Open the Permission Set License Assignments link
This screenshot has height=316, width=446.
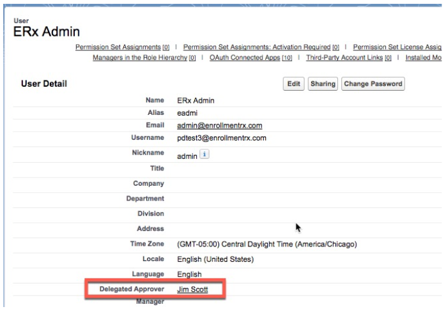(397, 47)
